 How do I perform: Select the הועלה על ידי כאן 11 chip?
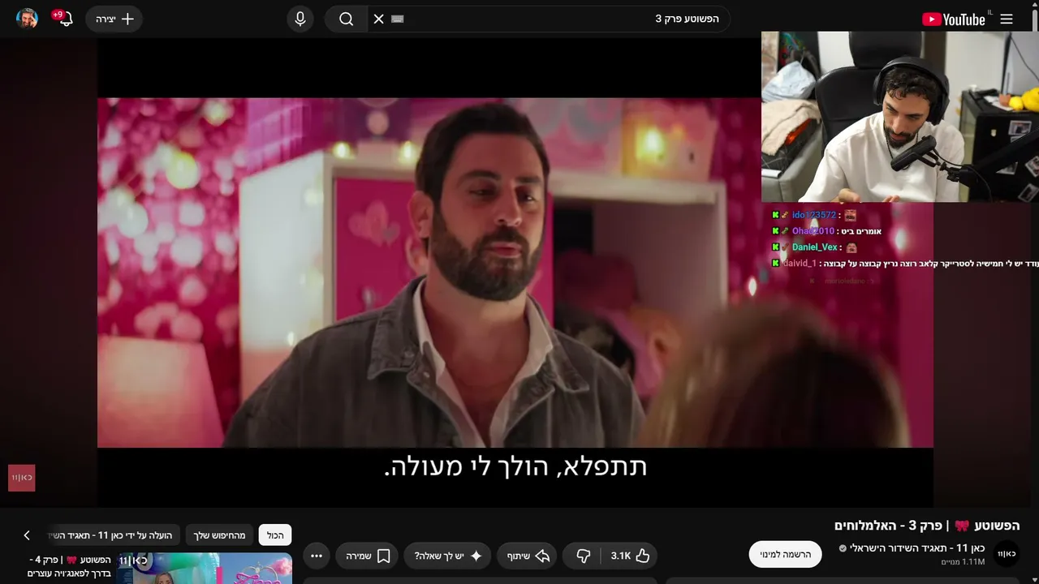point(110,535)
